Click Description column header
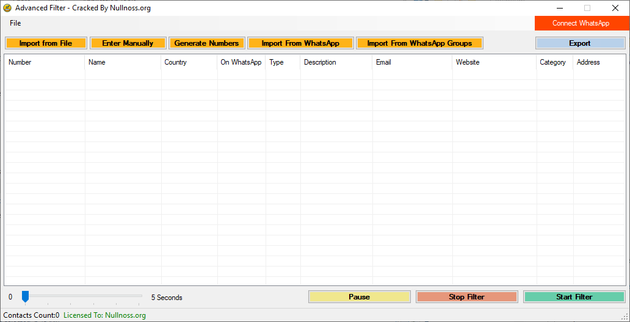 click(x=336, y=62)
